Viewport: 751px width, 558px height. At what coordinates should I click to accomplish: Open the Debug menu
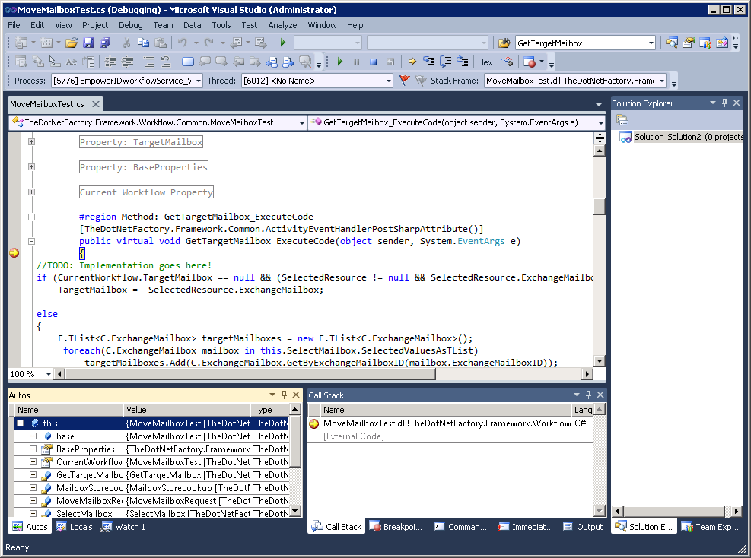[x=130, y=24]
